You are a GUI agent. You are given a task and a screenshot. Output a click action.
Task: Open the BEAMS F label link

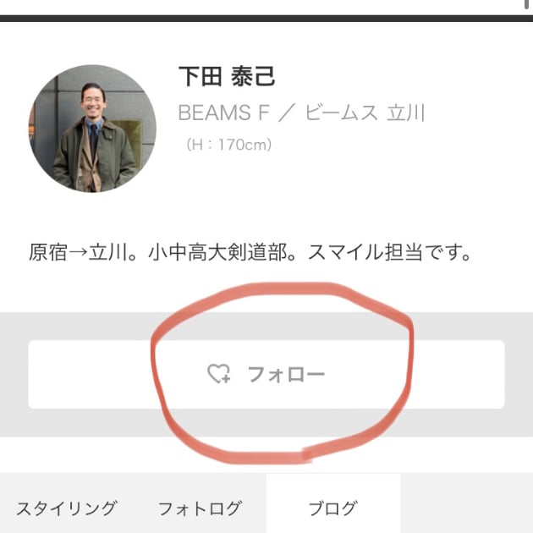tap(223, 113)
